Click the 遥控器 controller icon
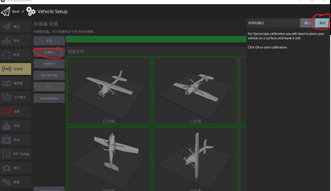 click(x=7, y=83)
